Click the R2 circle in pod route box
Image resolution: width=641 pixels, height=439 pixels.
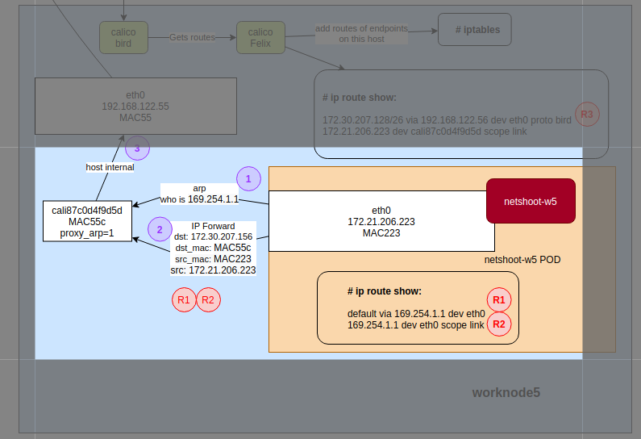click(498, 324)
